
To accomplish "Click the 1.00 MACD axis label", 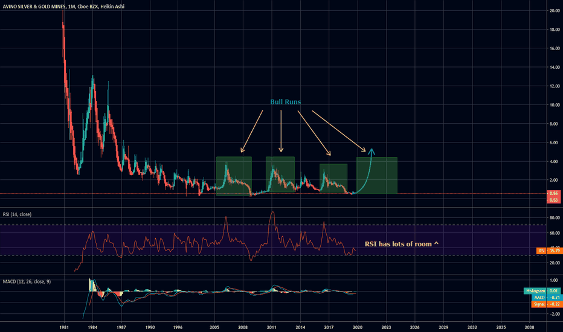I will (555, 280).
